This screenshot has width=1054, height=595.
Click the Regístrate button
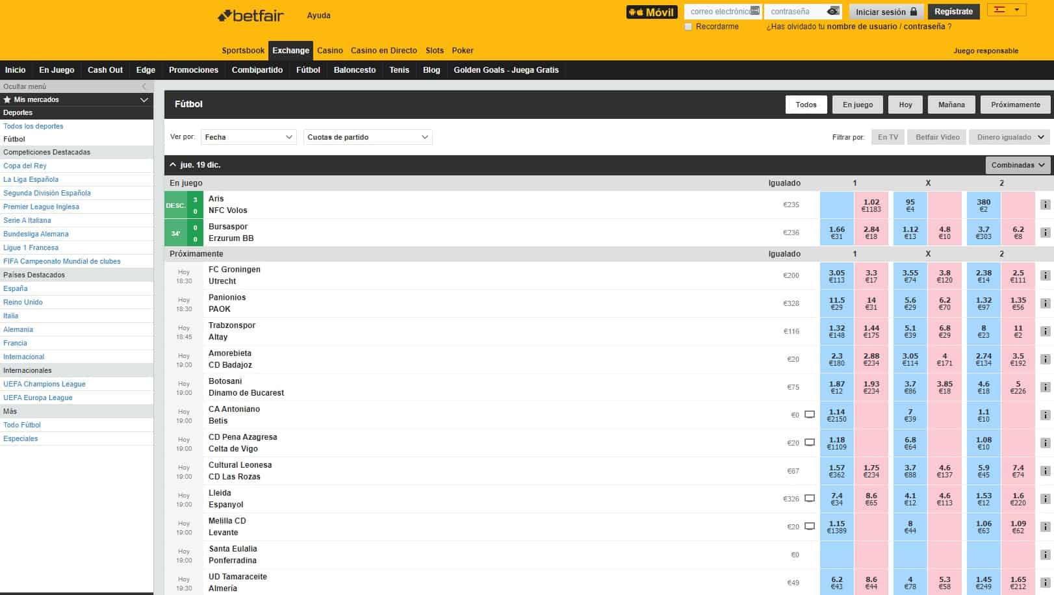point(955,12)
